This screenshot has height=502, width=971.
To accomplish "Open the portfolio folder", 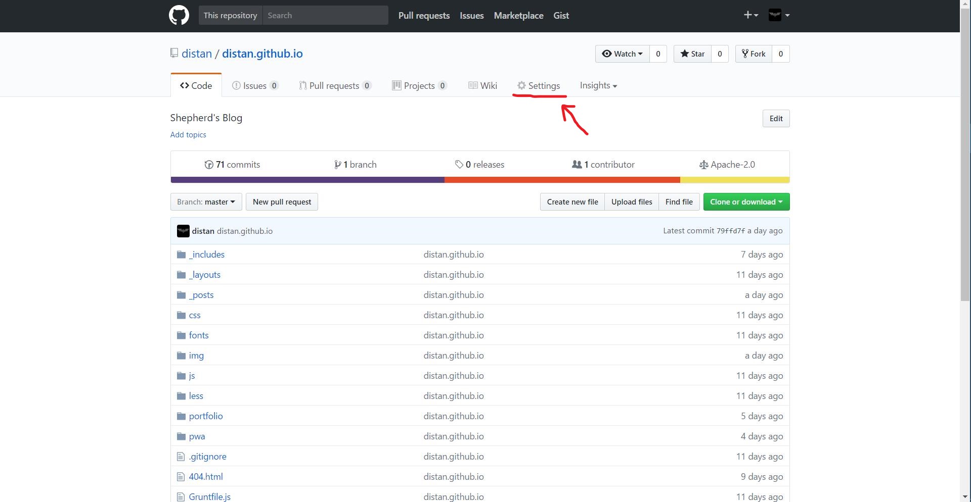I will tap(206, 416).
